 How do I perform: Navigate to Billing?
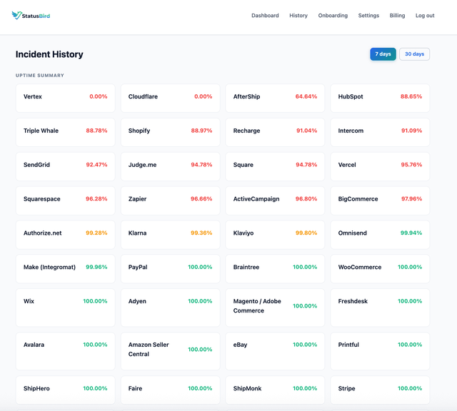397,16
